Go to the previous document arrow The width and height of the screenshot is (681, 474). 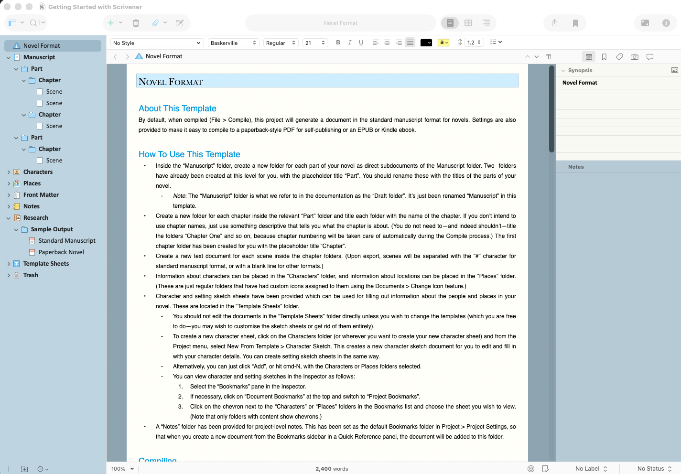528,56
